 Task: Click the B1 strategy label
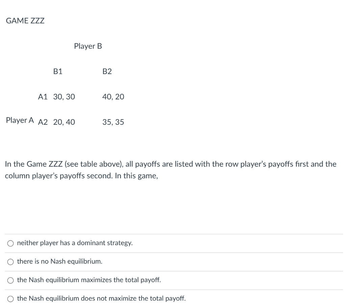(x=58, y=71)
